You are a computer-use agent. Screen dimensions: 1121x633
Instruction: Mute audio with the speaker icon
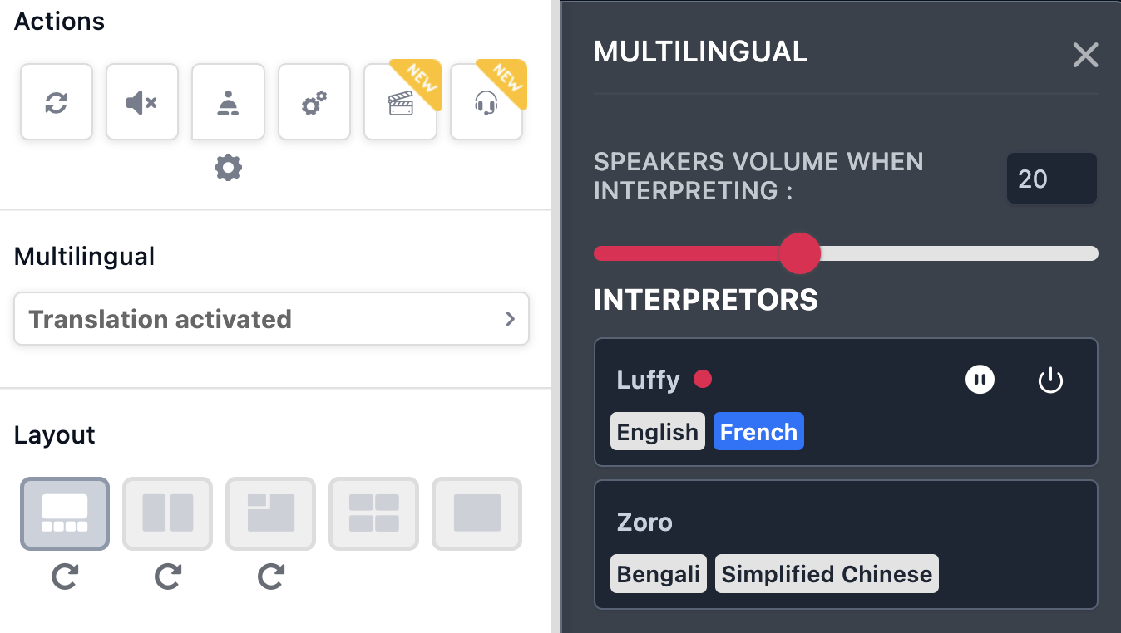[x=142, y=102]
